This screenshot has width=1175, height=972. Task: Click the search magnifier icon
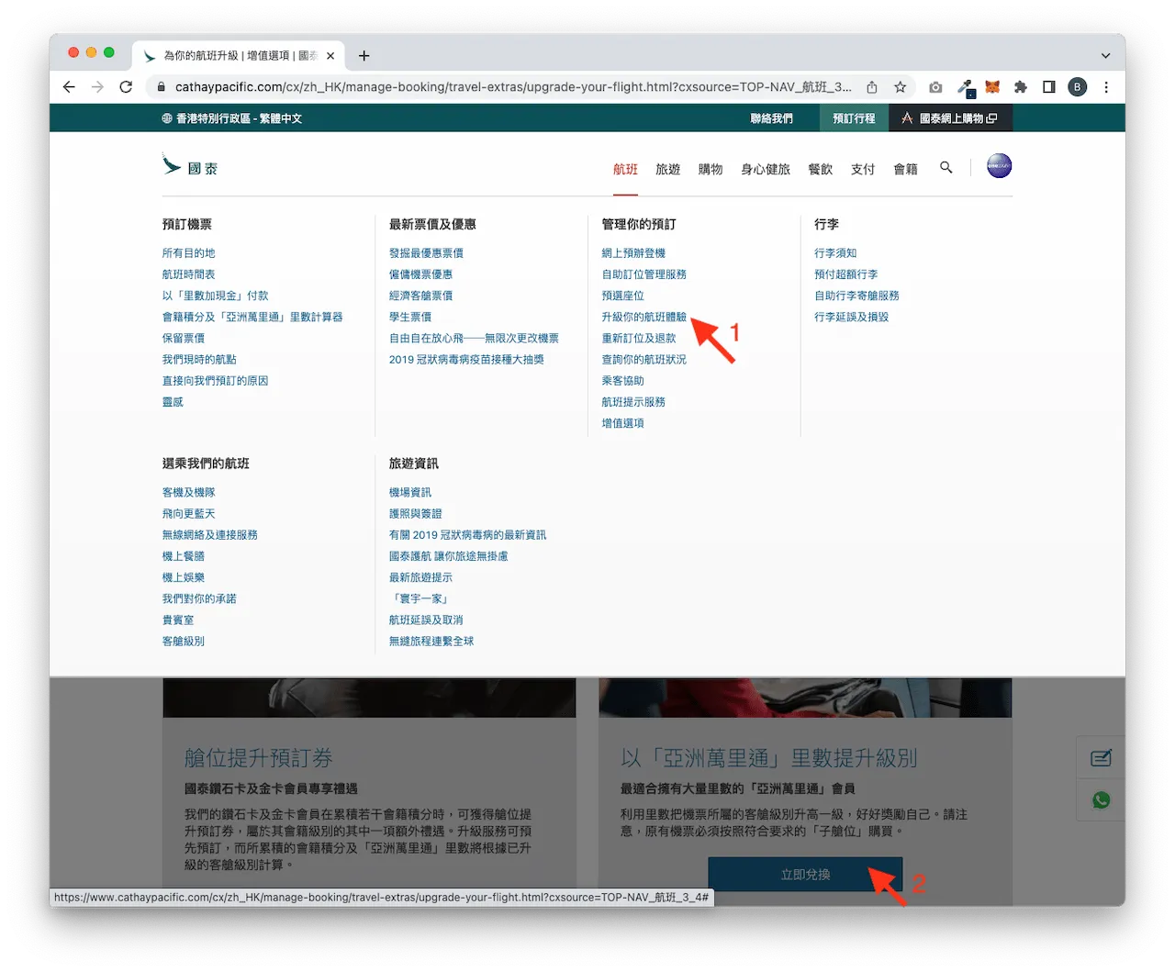[x=946, y=168]
